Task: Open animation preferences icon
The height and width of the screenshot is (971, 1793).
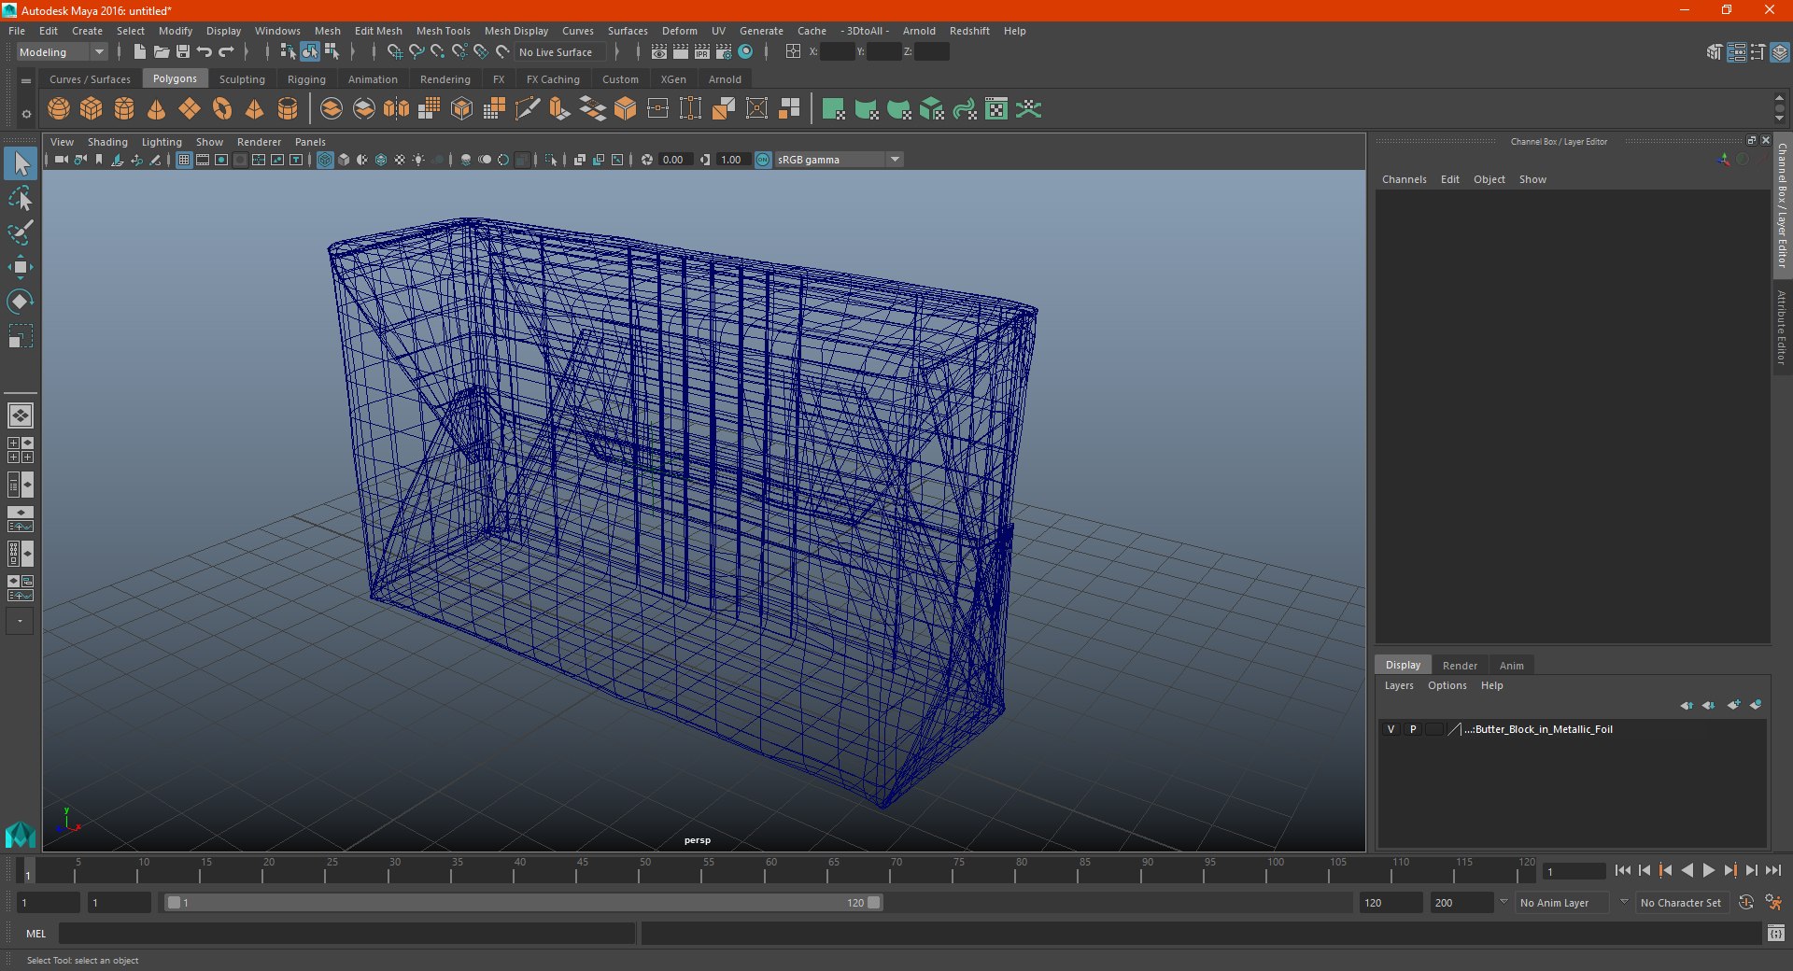Action: (1773, 903)
